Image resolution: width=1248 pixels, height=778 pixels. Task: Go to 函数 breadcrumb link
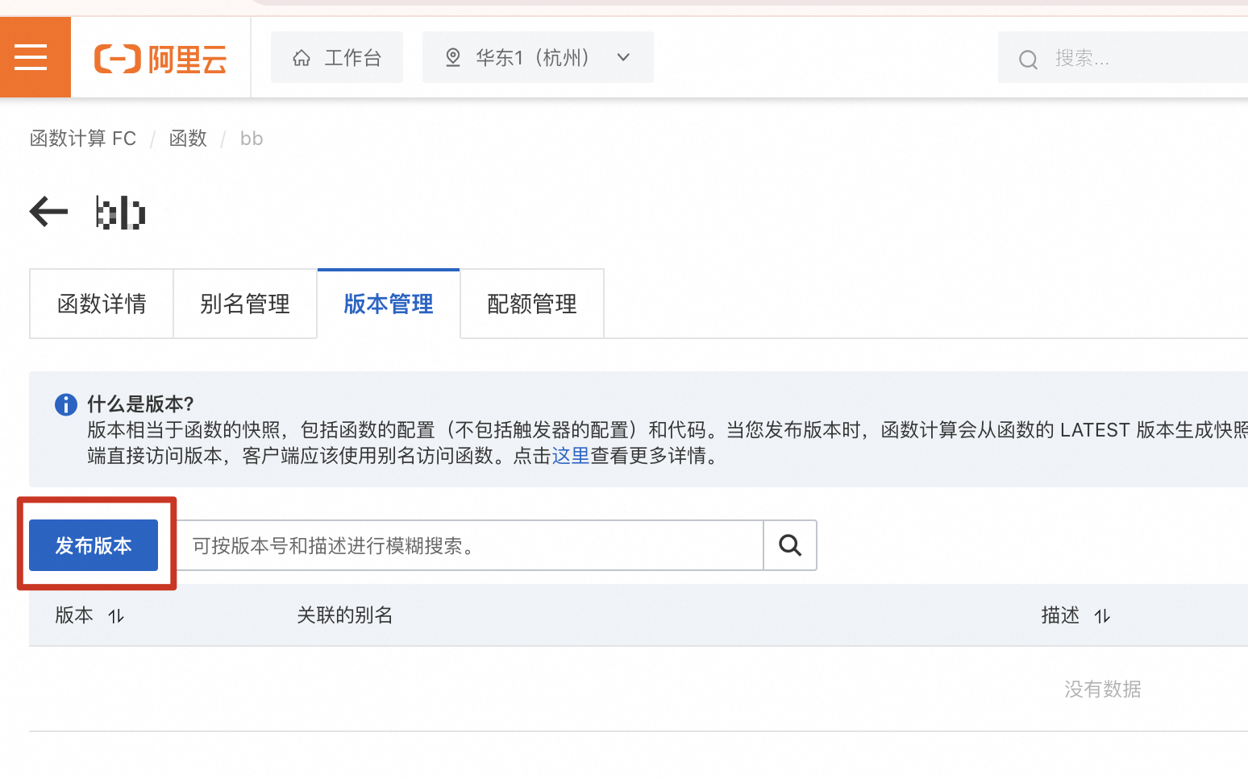188,139
